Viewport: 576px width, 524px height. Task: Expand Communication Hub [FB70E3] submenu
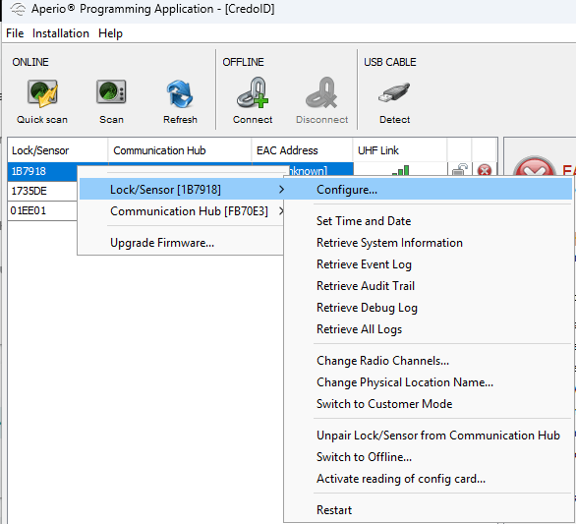(x=182, y=211)
